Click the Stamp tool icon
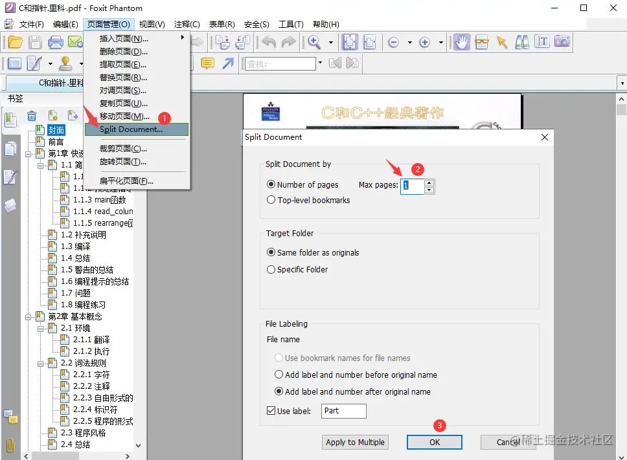Screen dimensions: 627x460 pyautogui.click(x=65, y=63)
